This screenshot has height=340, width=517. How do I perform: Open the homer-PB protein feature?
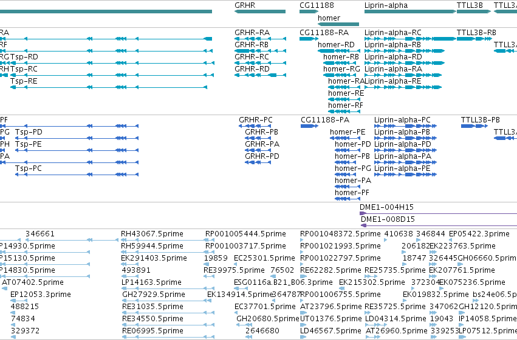[352, 156]
